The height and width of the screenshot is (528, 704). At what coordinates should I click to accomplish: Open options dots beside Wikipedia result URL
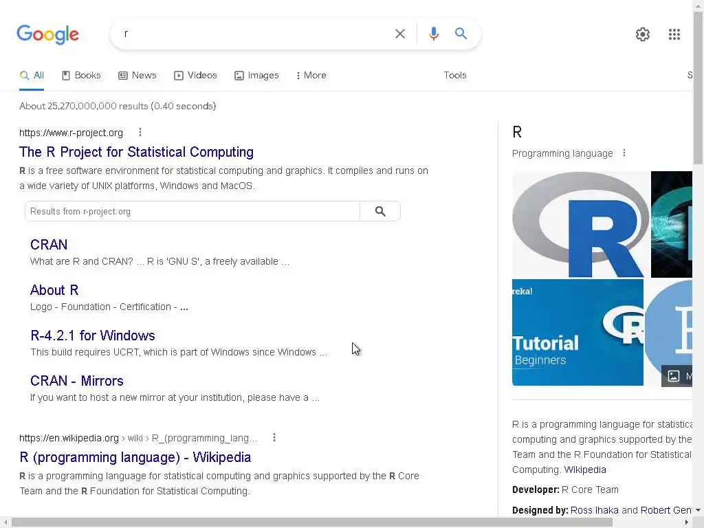click(274, 437)
